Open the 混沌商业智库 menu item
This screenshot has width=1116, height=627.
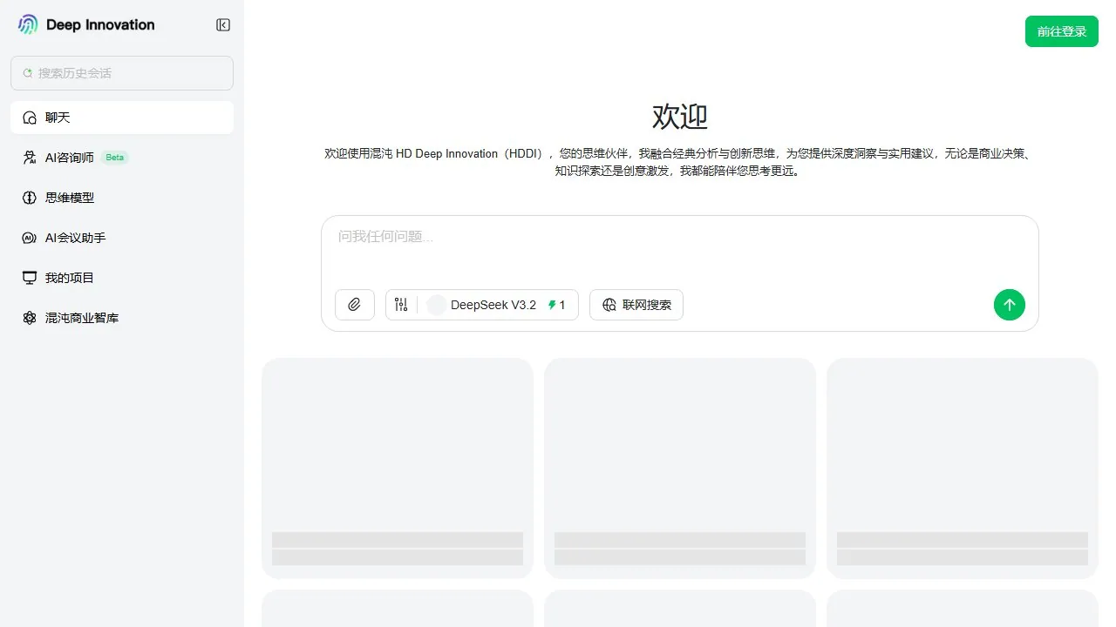click(122, 318)
